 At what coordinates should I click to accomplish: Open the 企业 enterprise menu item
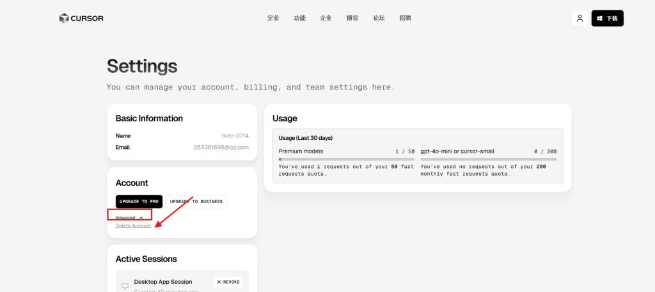click(326, 19)
